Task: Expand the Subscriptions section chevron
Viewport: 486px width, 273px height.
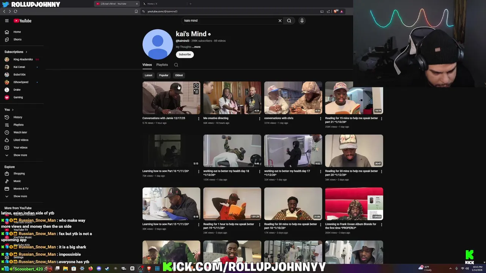Action: [x=26, y=52]
